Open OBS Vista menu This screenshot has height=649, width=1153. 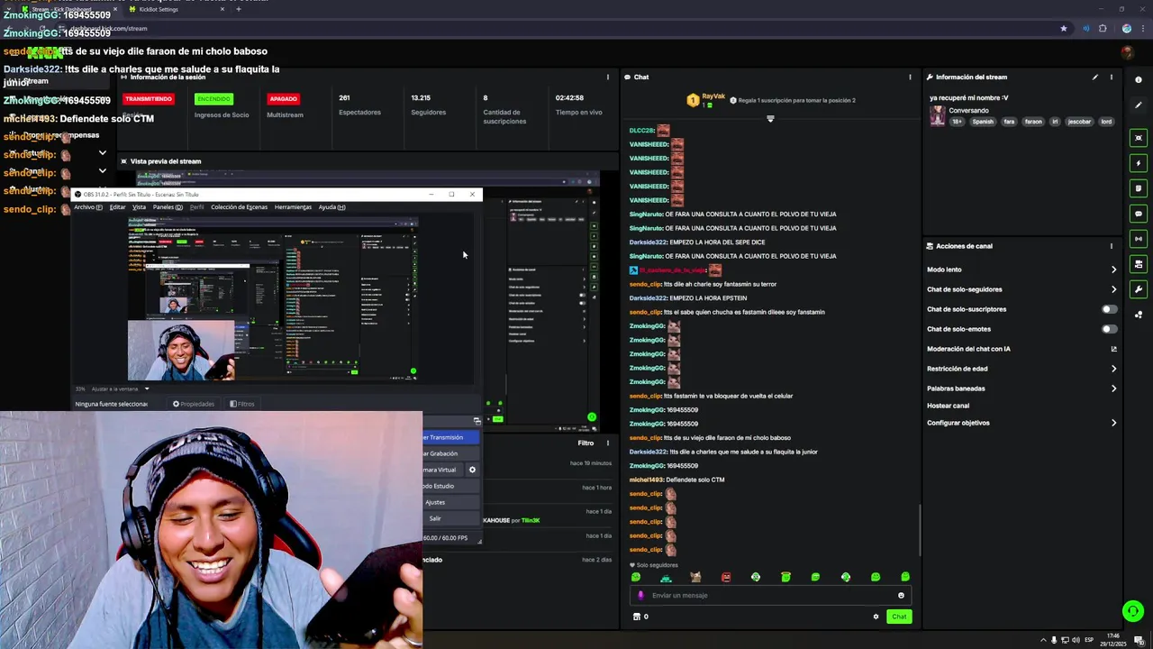click(x=139, y=207)
